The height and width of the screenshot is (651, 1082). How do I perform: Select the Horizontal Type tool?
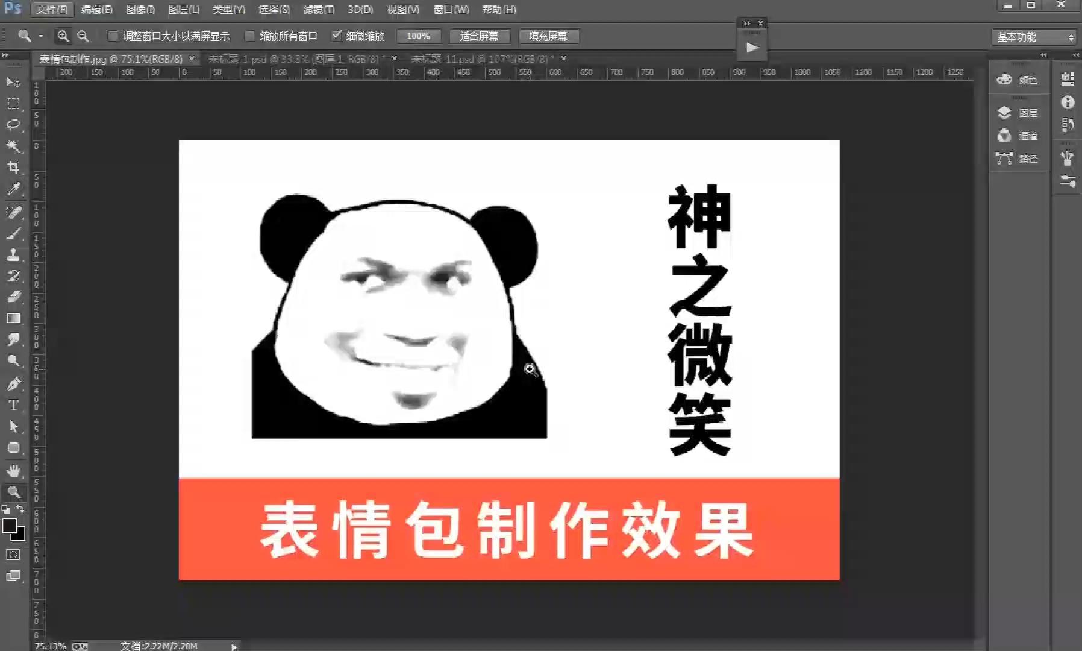point(13,405)
